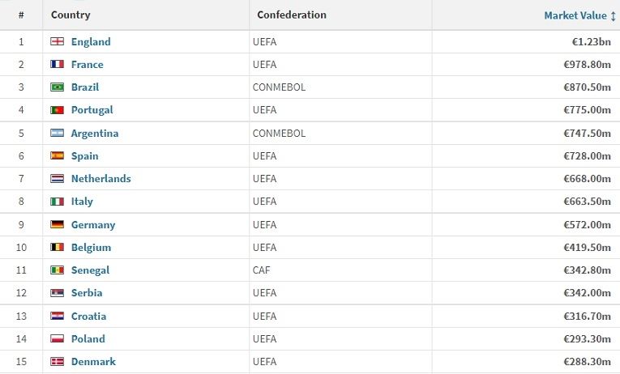Click the Country column header
This screenshot has height=374, width=620.
(x=71, y=15)
